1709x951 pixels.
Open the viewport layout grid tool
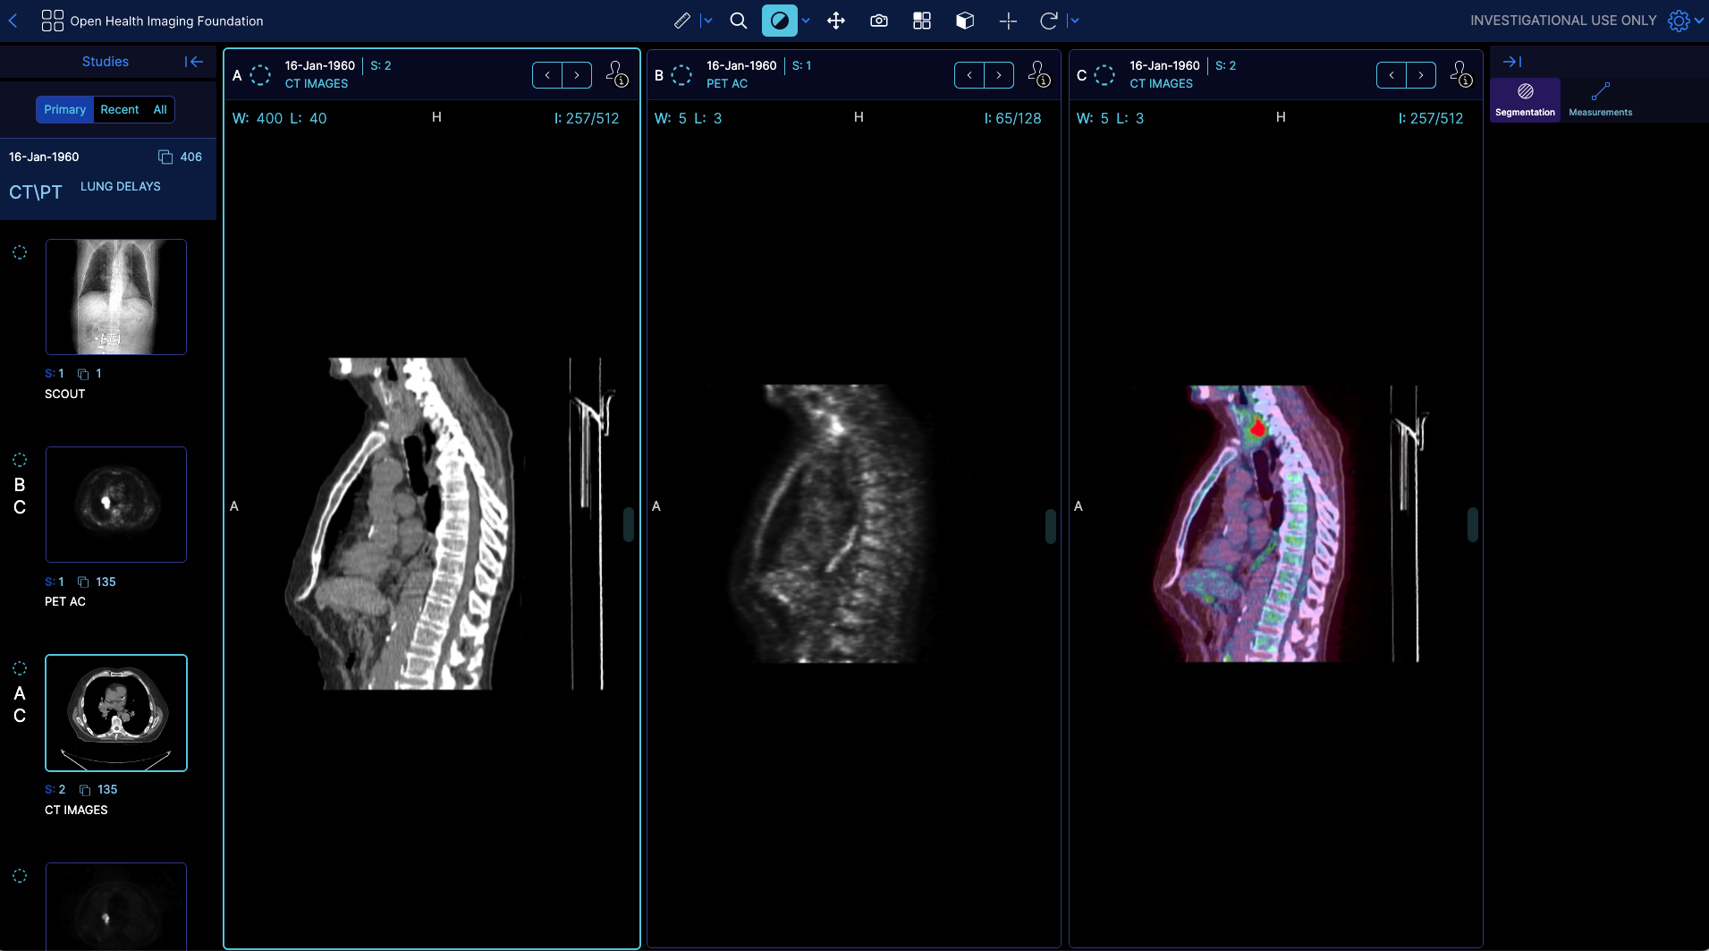click(x=922, y=21)
